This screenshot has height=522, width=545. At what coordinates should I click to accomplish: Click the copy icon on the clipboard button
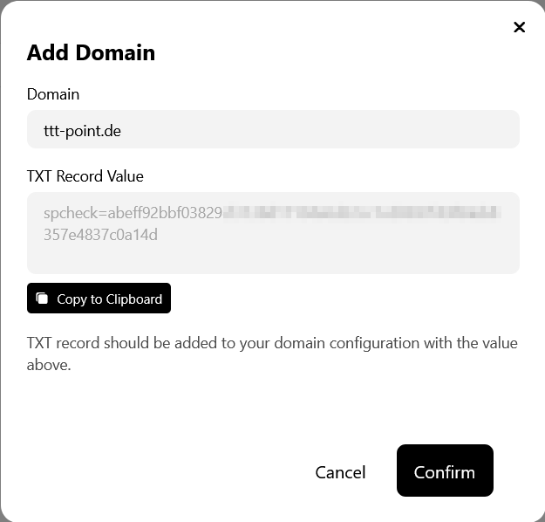[x=42, y=299]
